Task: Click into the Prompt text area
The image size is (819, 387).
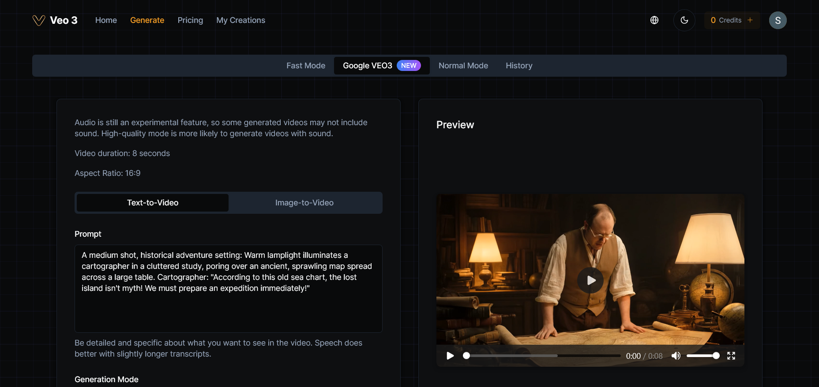Action: click(229, 289)
